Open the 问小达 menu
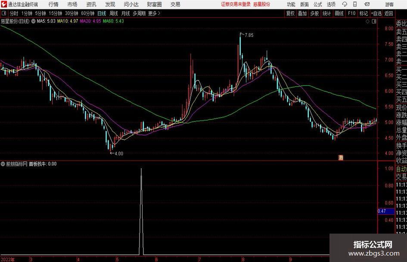 pos(131,4)
